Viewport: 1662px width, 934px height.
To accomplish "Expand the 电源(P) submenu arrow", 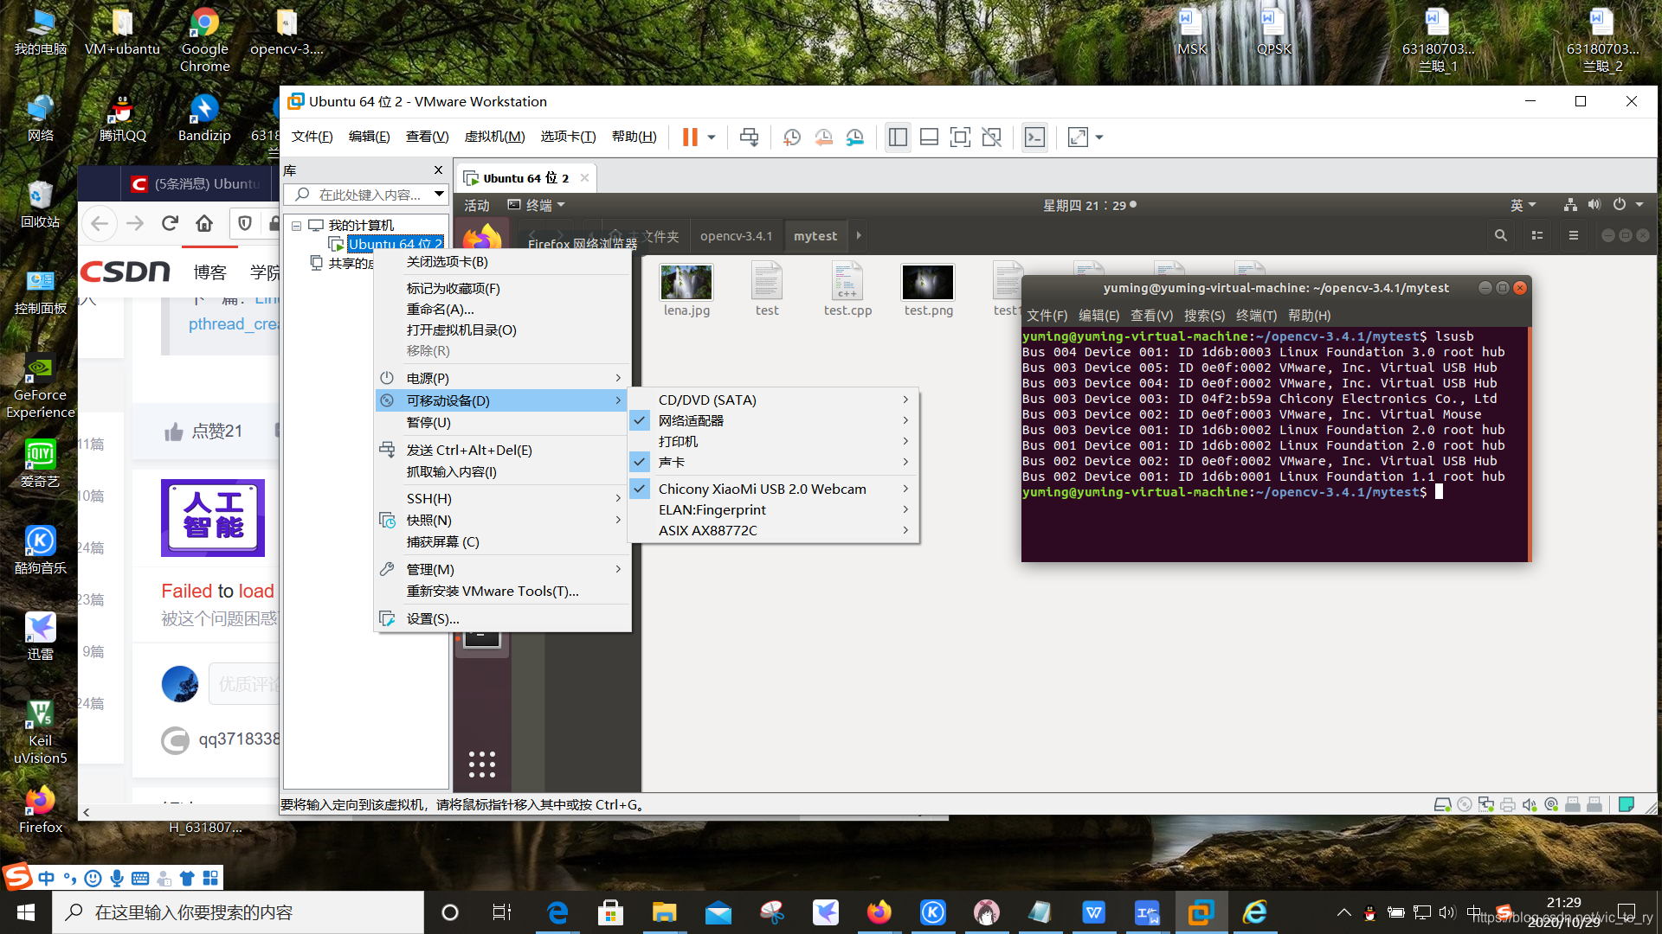I will coord(618,378).
